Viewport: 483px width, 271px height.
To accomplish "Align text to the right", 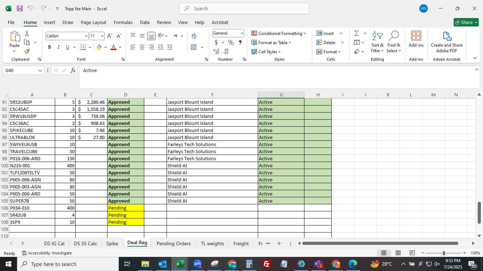I will click(151, 47).
